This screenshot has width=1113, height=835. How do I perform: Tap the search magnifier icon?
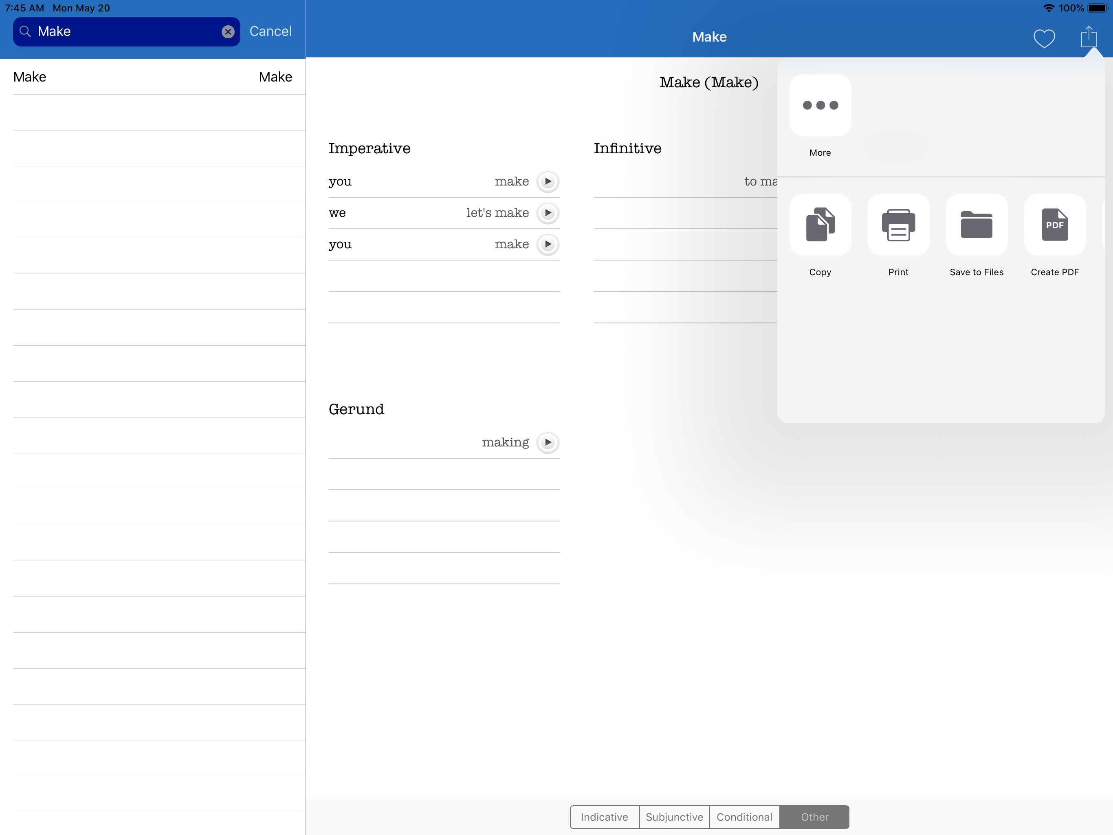click(25, 31)
